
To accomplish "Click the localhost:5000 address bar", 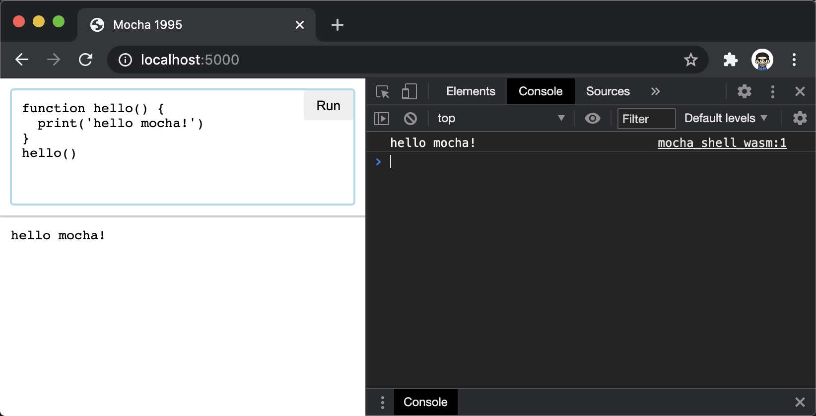I will [x=407, y=60].
